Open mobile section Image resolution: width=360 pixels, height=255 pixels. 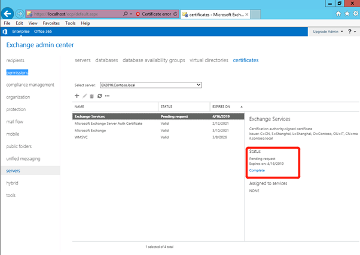[13, 134]
